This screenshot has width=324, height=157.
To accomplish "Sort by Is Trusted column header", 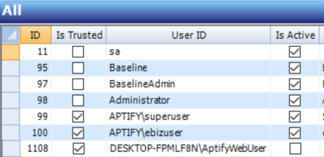I will [x=79, y=35].
